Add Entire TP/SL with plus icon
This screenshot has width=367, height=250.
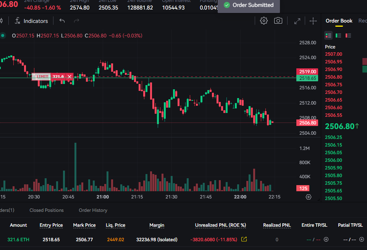pyautogui.click(x=326, y=239)
